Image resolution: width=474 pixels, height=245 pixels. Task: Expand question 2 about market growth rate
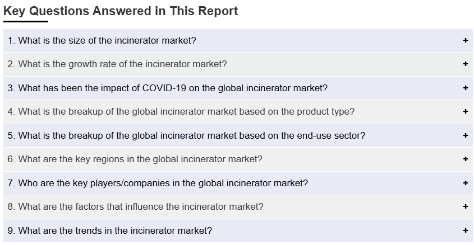coord(238,64)
